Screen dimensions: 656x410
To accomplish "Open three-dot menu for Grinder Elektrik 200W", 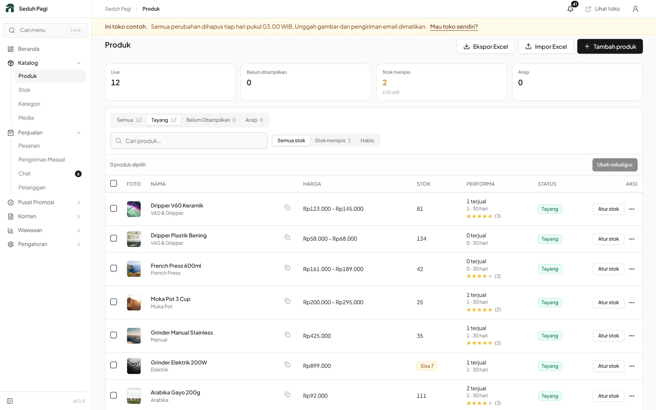I will pyautogui.click(x=632, y=366).
